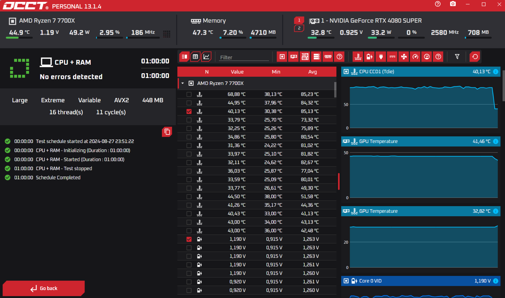Show only power plug sensors
Image resolution: width=505 pixels, height=298 pixels.
381,57
